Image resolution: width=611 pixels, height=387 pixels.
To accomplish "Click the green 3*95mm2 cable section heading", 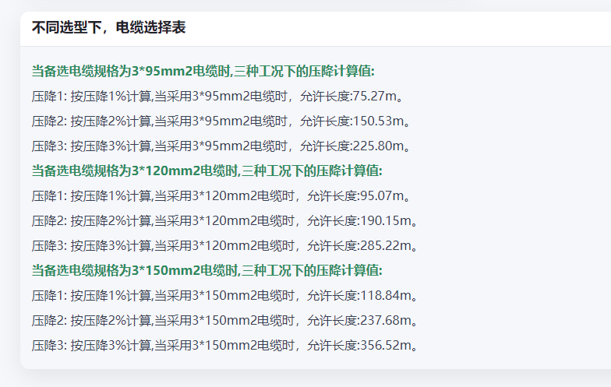I will [x=203, y=72].
